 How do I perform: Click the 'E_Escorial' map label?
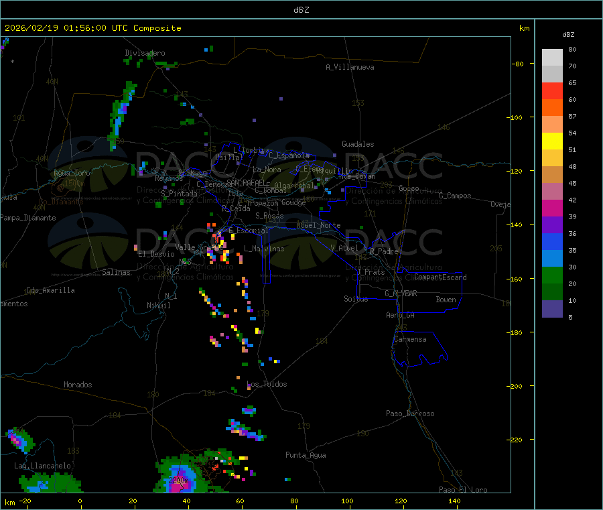[x=249, y=231]
